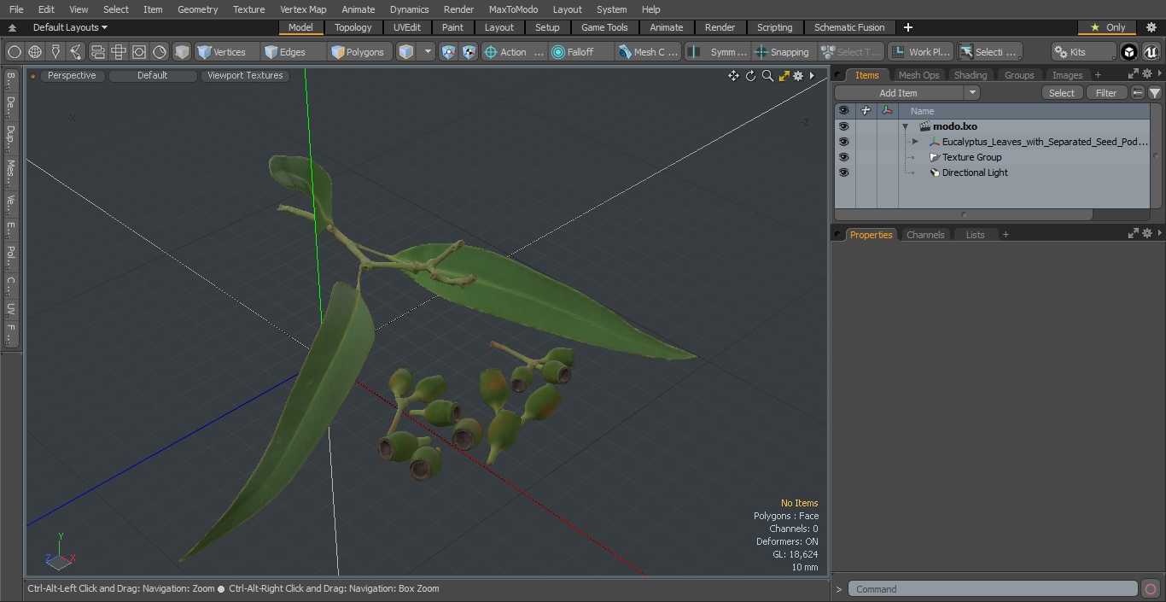Open layout settings gear in the top-right
The height and width of the screenshot is (602, 1166).
(x=1150, y=27)
